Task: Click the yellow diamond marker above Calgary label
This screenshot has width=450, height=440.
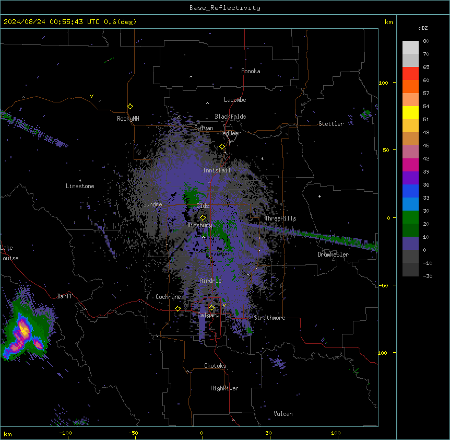Action: (211, 308)
